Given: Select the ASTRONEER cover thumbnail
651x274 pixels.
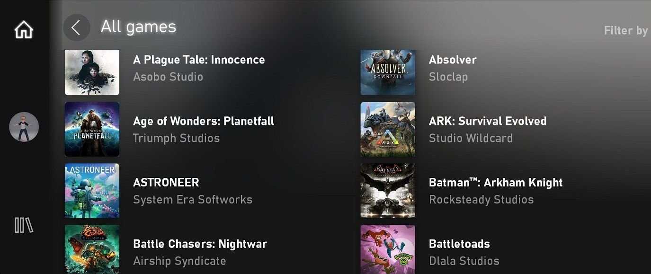Looking at the screenshot, I should click(x=92, y=191).
